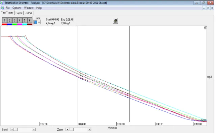Screen dimensions: 216x134
Task: Click the print icon in toolbar
Action: click(x=115, y=21)
